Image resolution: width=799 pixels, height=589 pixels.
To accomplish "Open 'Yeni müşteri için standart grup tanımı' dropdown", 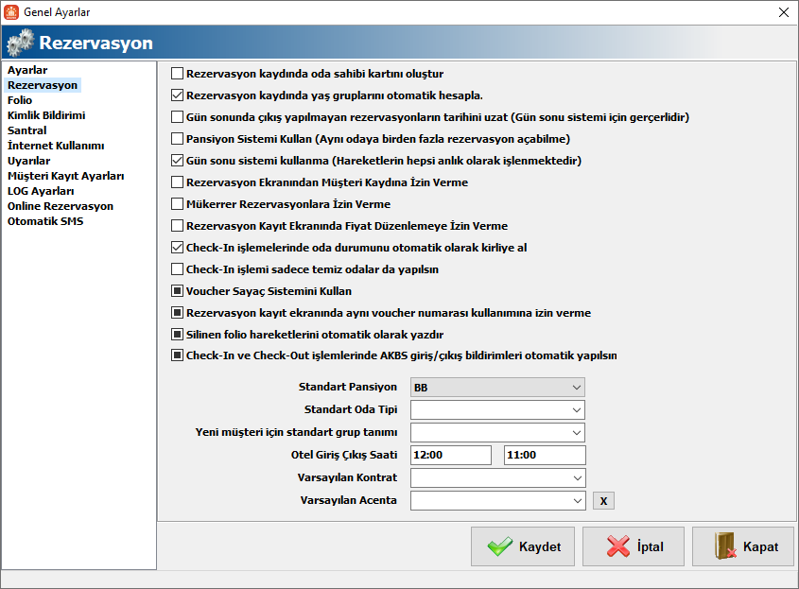I will tap(497, 433).
